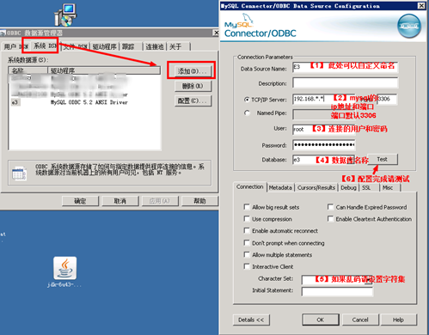The image size is (429, 335).
Task: Click the TCP/IP Server address field
Action: [x=323, y=99]
